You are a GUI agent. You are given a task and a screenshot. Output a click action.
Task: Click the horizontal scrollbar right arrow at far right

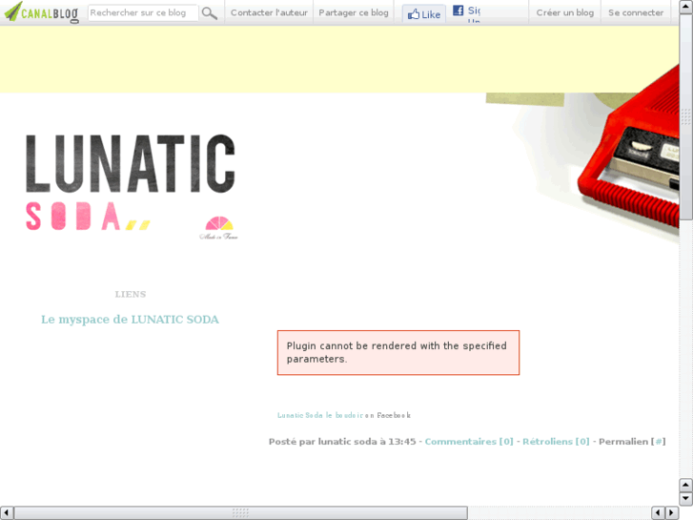click(x=672, y=513)
